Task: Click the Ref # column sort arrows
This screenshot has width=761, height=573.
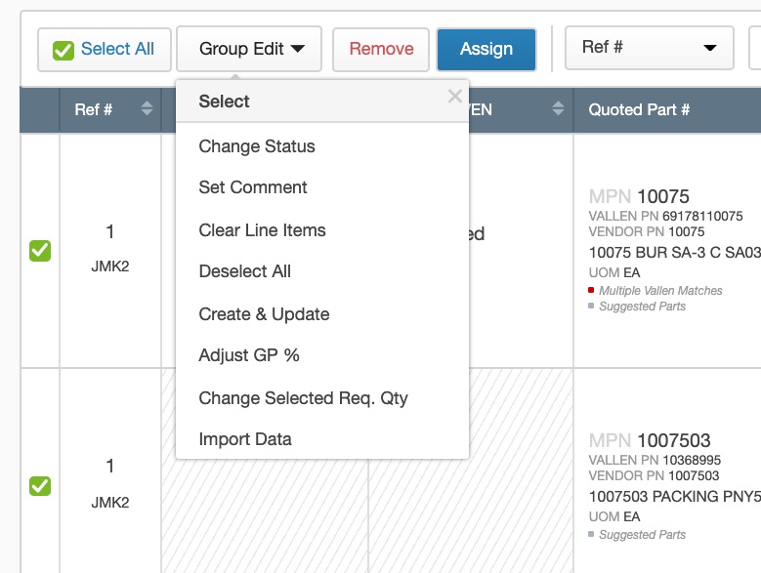Action: 147,109
